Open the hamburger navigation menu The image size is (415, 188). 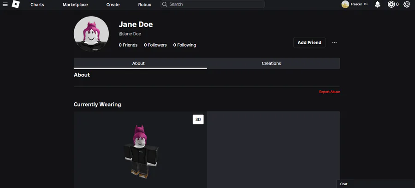pyautogui.click(x=5, y=4)
